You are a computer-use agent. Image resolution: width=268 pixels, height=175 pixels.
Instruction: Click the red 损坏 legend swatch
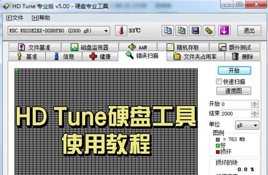click(218, 152)
